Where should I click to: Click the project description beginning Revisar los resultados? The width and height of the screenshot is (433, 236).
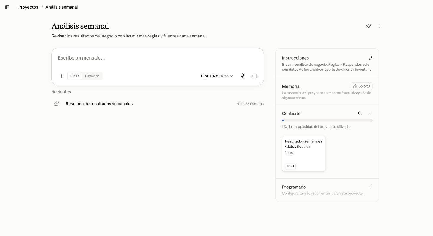coord(128,36)
